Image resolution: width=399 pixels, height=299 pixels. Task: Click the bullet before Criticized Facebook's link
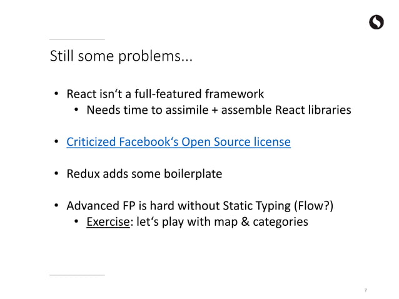tap(56, 141)
